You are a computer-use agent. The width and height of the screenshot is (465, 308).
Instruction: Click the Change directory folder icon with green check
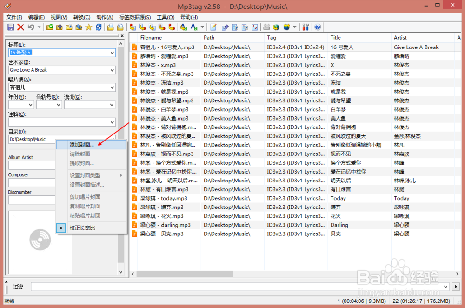tap(50, 27)
